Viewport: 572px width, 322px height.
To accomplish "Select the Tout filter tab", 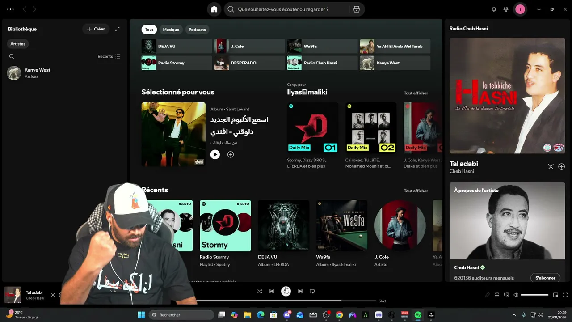I will [149, 30].
